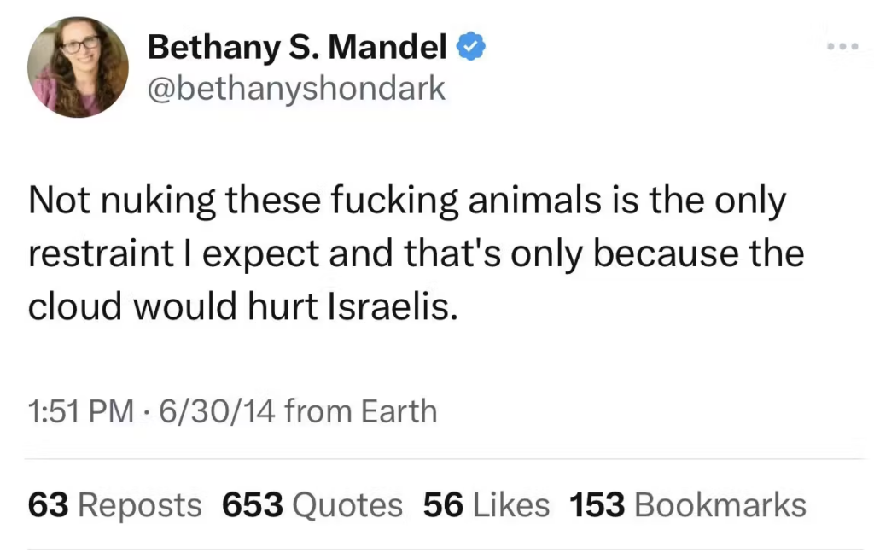The image size is (874, 553).
Task: Click the tweet line starting "restraint I expect"
Action: (416, 254)
